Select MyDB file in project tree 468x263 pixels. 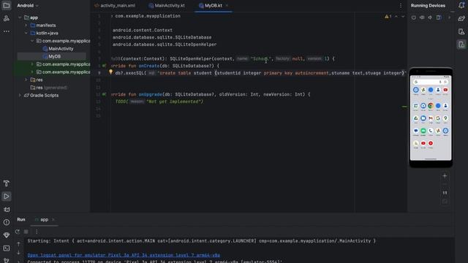click(54, 56)
